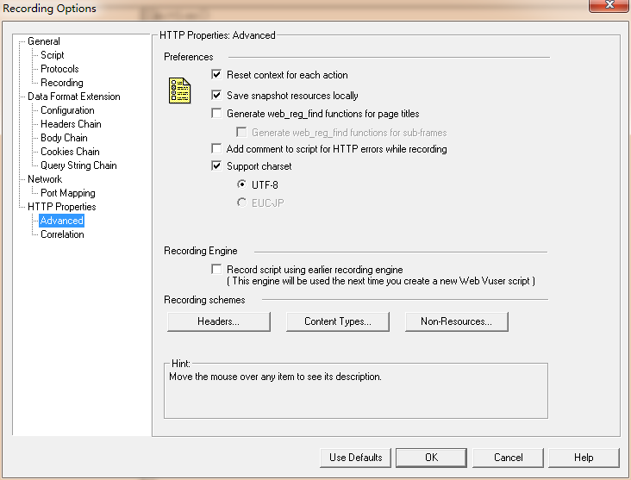Open the Headers recording scheme dialog

tap(218, 321)
